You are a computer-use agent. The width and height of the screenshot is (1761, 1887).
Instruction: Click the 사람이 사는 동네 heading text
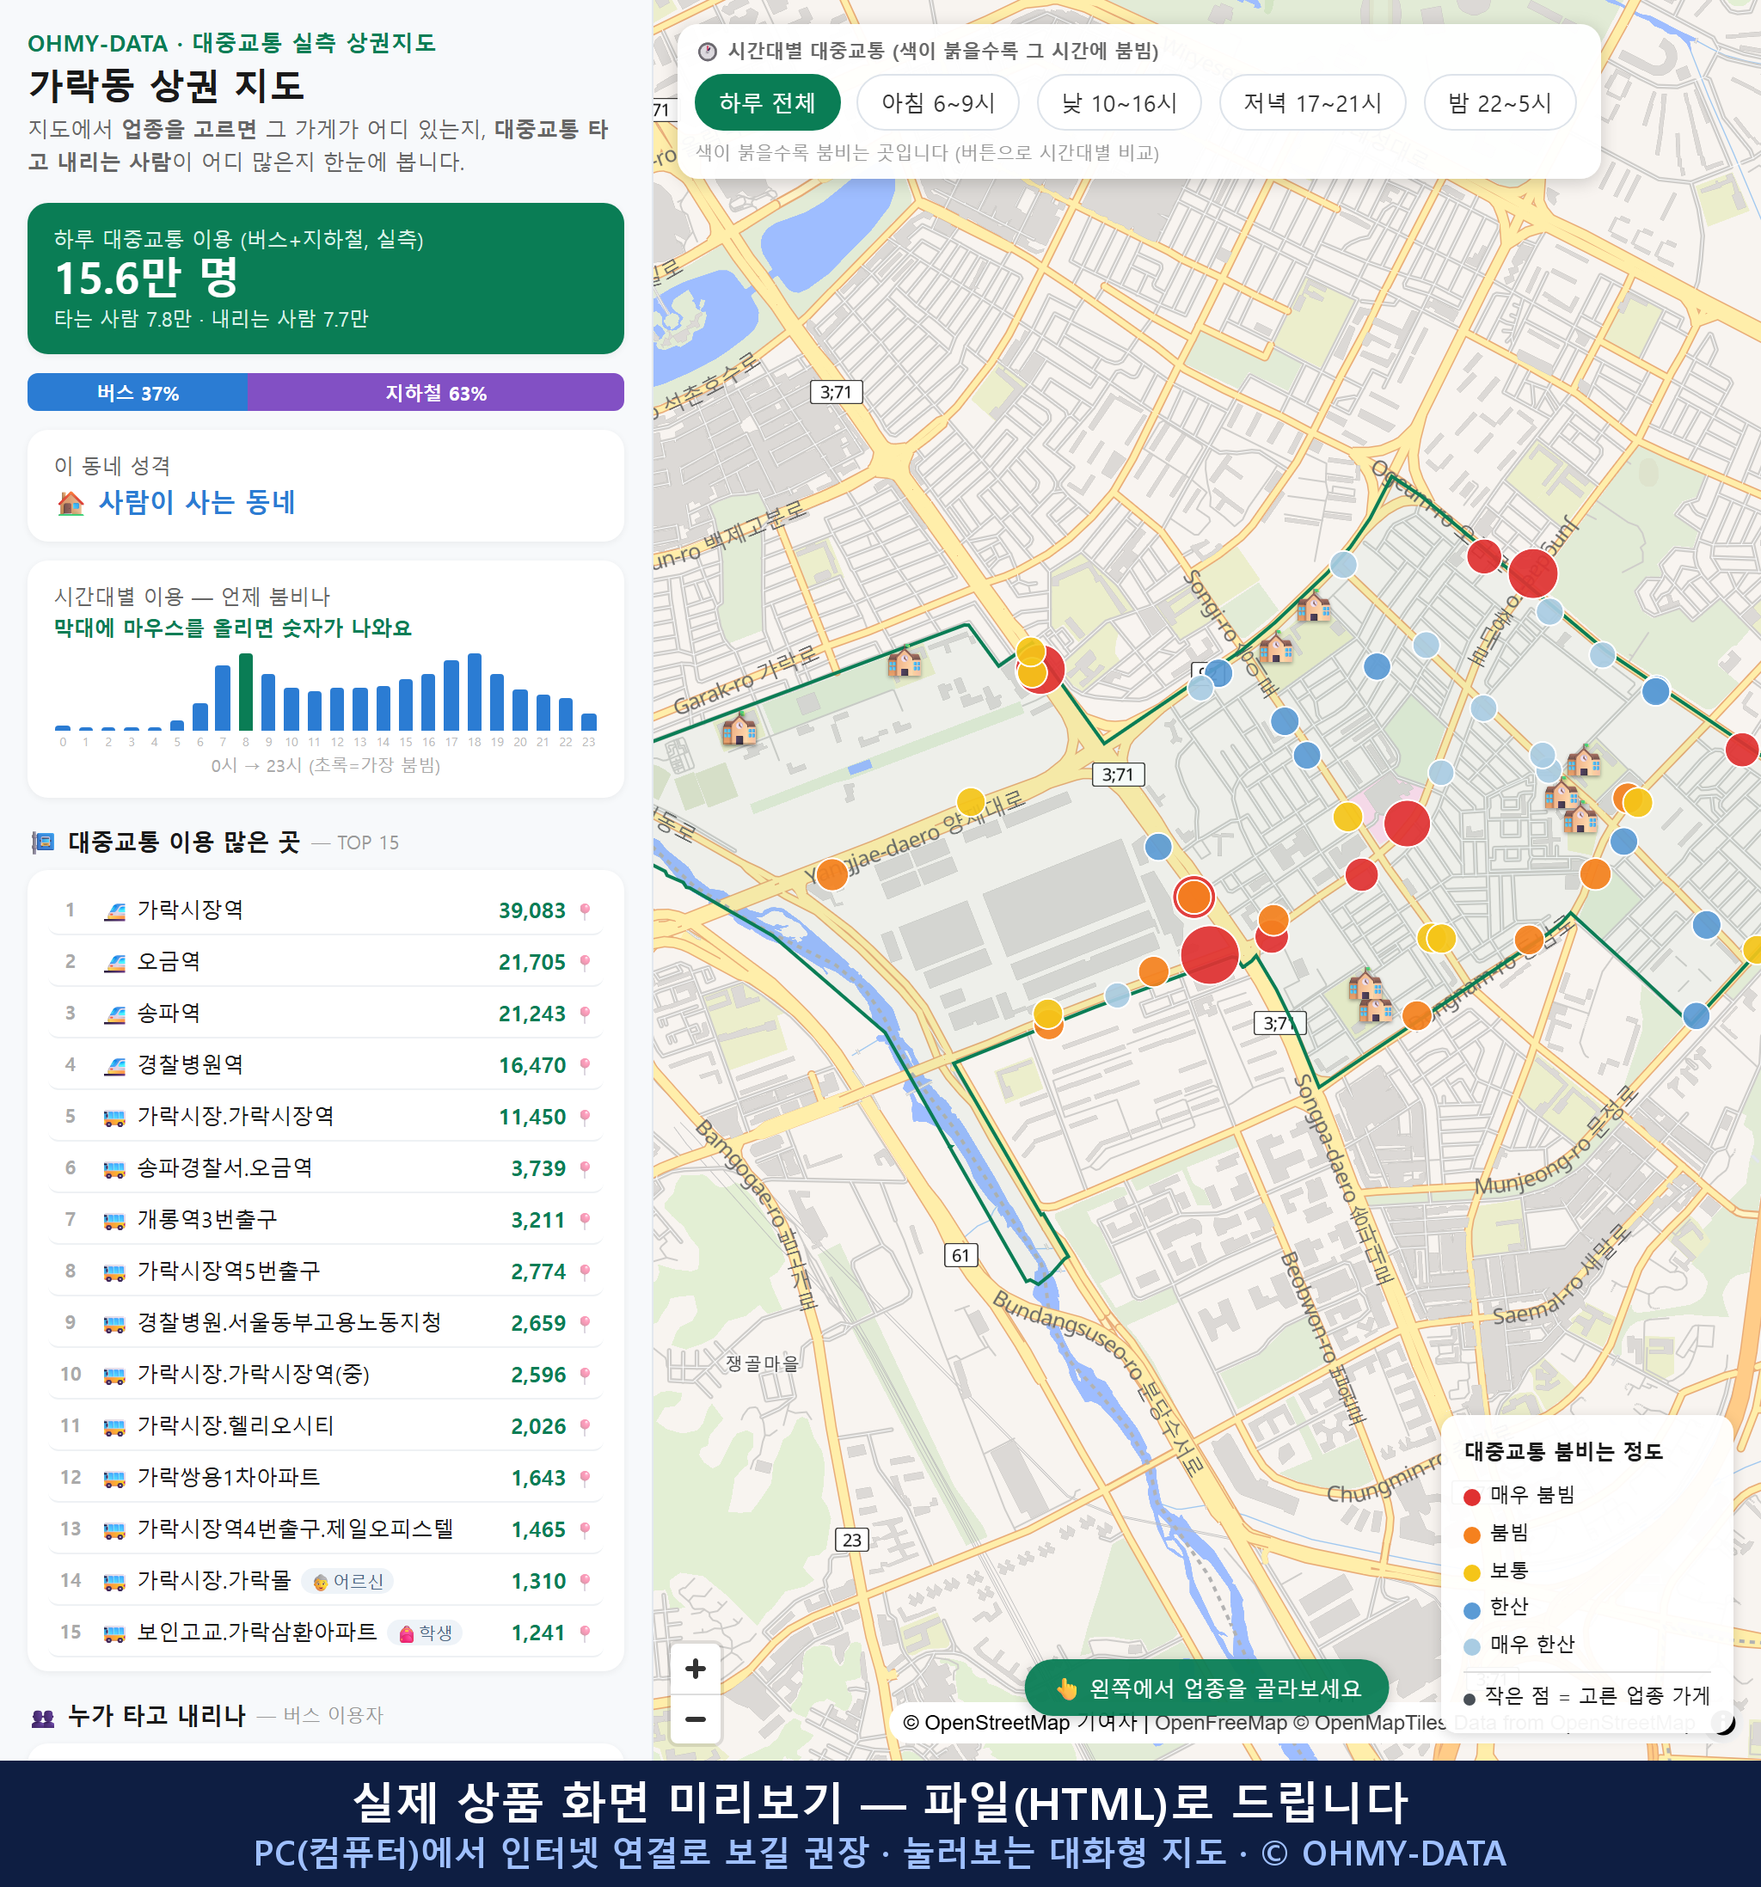[198, 502]
